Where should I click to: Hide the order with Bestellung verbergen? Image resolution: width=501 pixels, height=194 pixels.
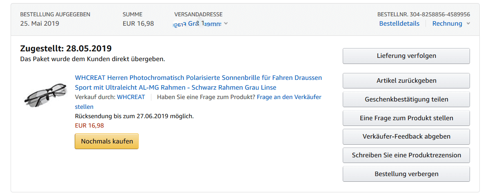tap(406, 174)
